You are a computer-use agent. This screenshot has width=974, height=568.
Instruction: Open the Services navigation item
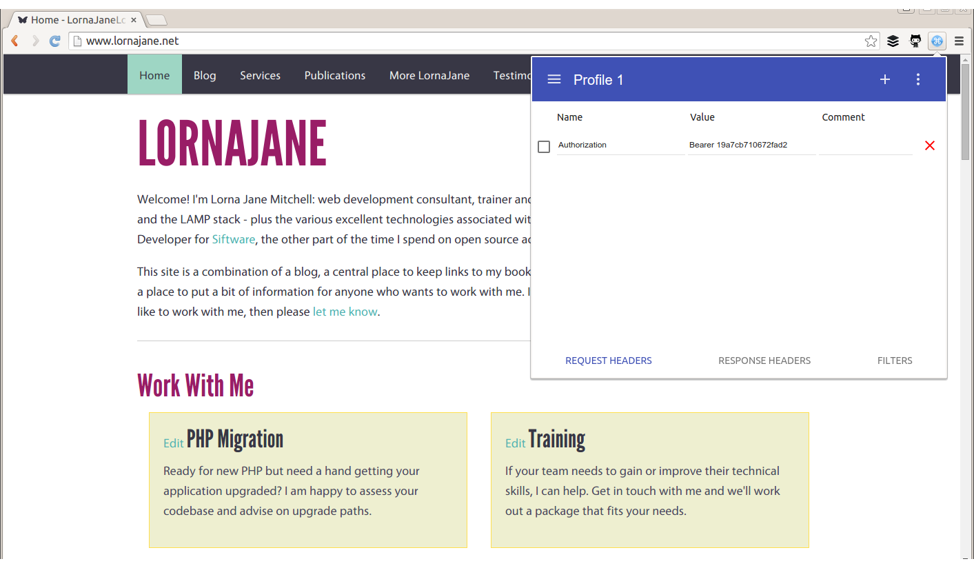(x=261, y=75)
